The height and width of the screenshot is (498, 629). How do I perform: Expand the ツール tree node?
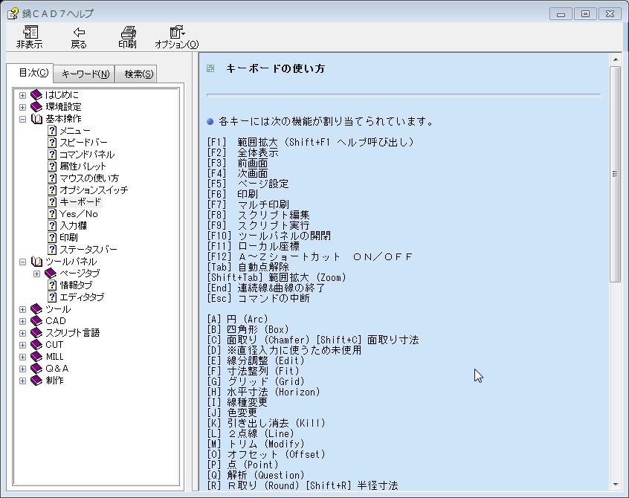pyautogui.click(x=22, y=309)
